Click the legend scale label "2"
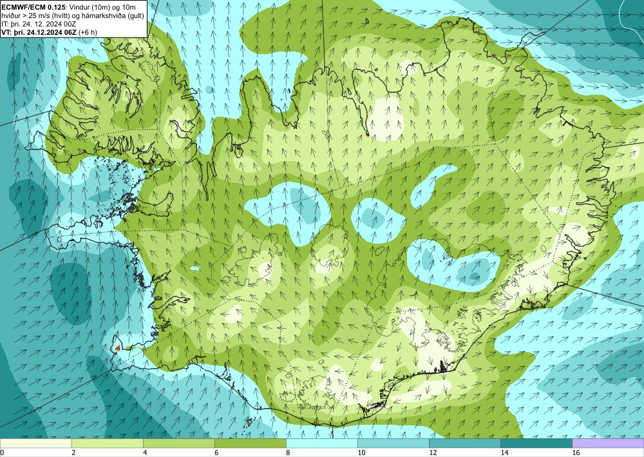This screenshot has width=644, height=457. (73, 453)
